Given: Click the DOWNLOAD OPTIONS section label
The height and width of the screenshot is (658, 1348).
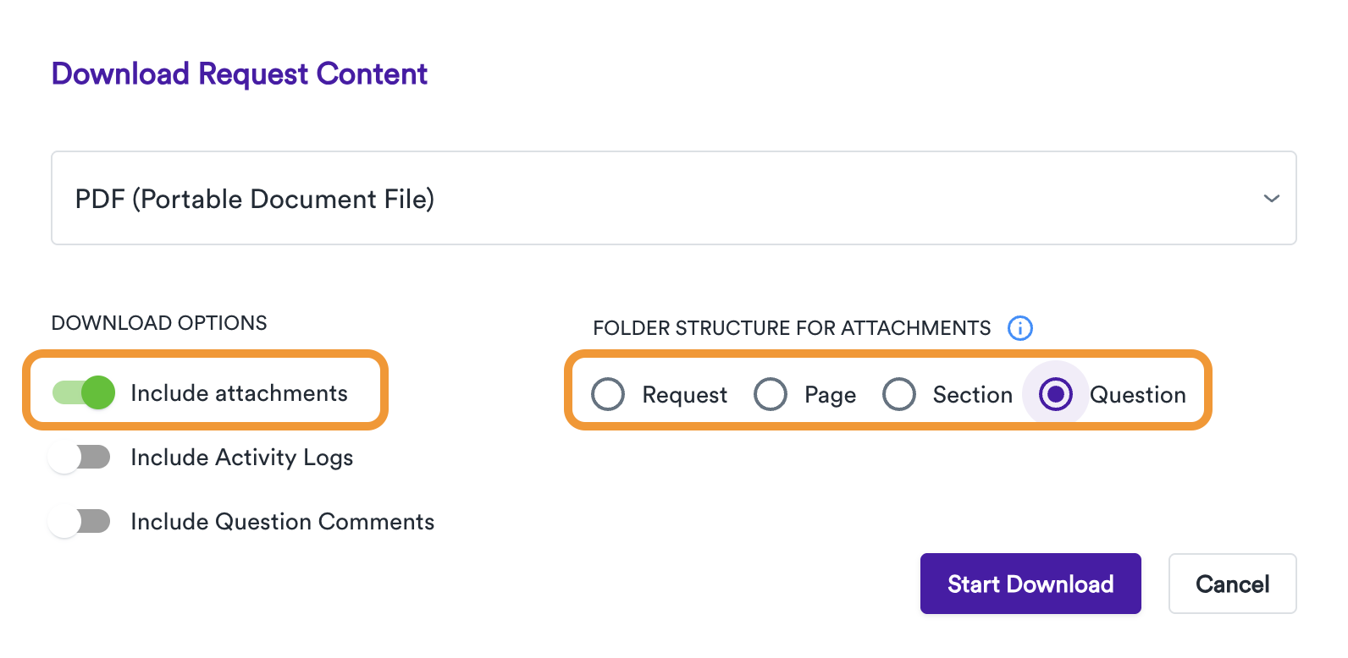Looking at the screenshot, I should (x=158, y=322).
